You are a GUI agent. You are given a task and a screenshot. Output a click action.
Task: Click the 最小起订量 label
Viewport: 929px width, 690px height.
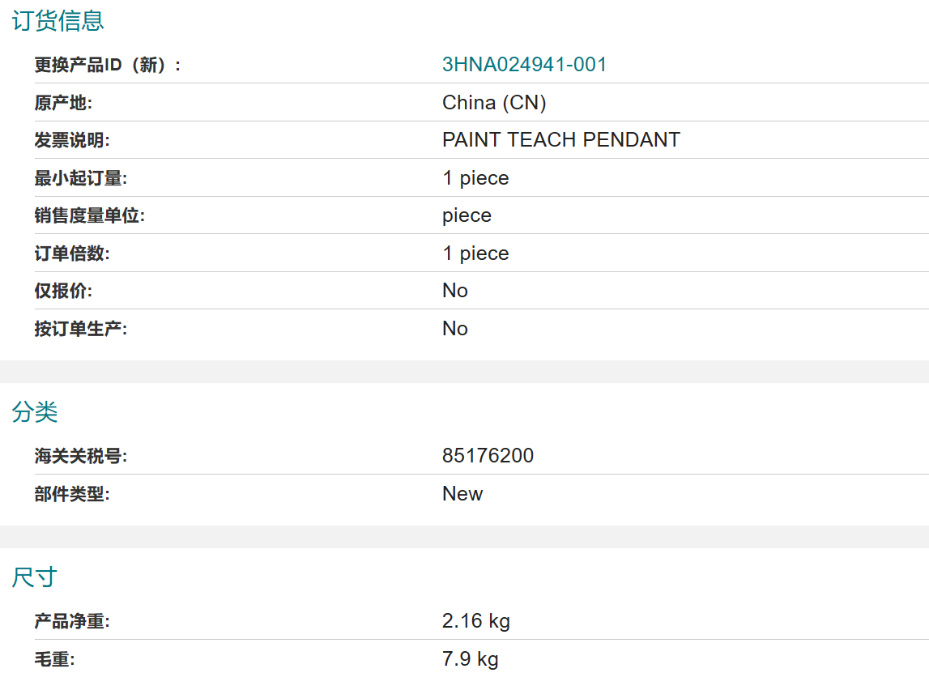(x=80, y=177)
